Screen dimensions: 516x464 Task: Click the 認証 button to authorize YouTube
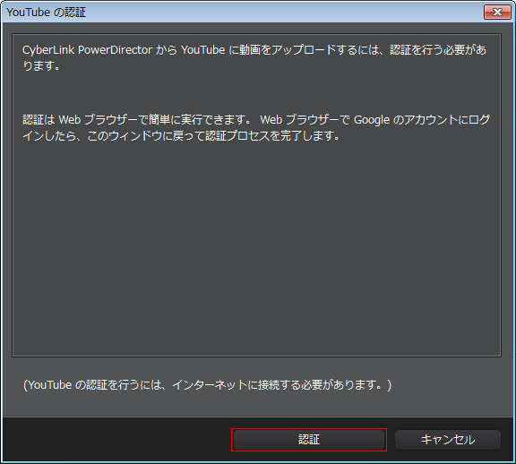tap(309, 440)
